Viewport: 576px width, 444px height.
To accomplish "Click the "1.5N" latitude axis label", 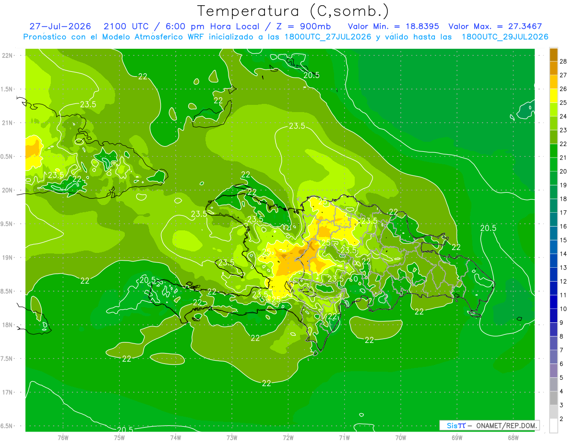I will pyautogui.click(x=7, y=89).
